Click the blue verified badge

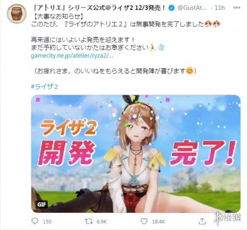(171, 8)
